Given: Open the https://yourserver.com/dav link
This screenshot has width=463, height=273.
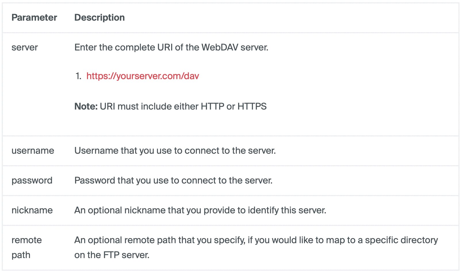Looking at the screenshot, I should coord(143,76).
